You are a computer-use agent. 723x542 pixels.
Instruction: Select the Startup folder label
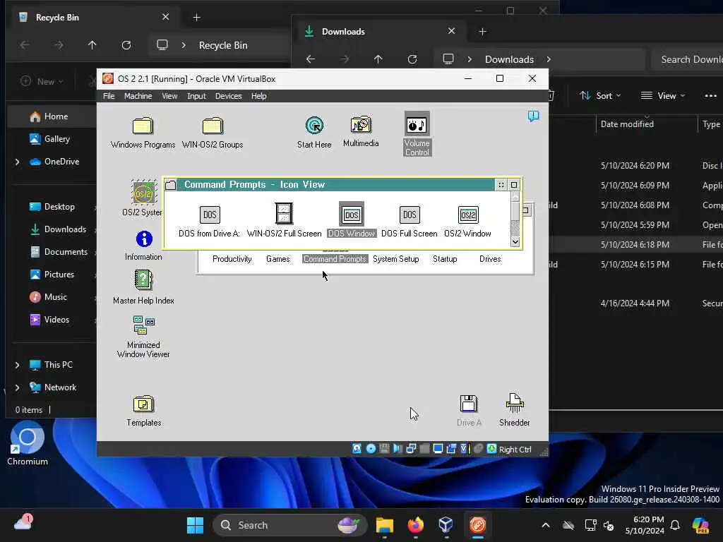click(x=445, y=259)
